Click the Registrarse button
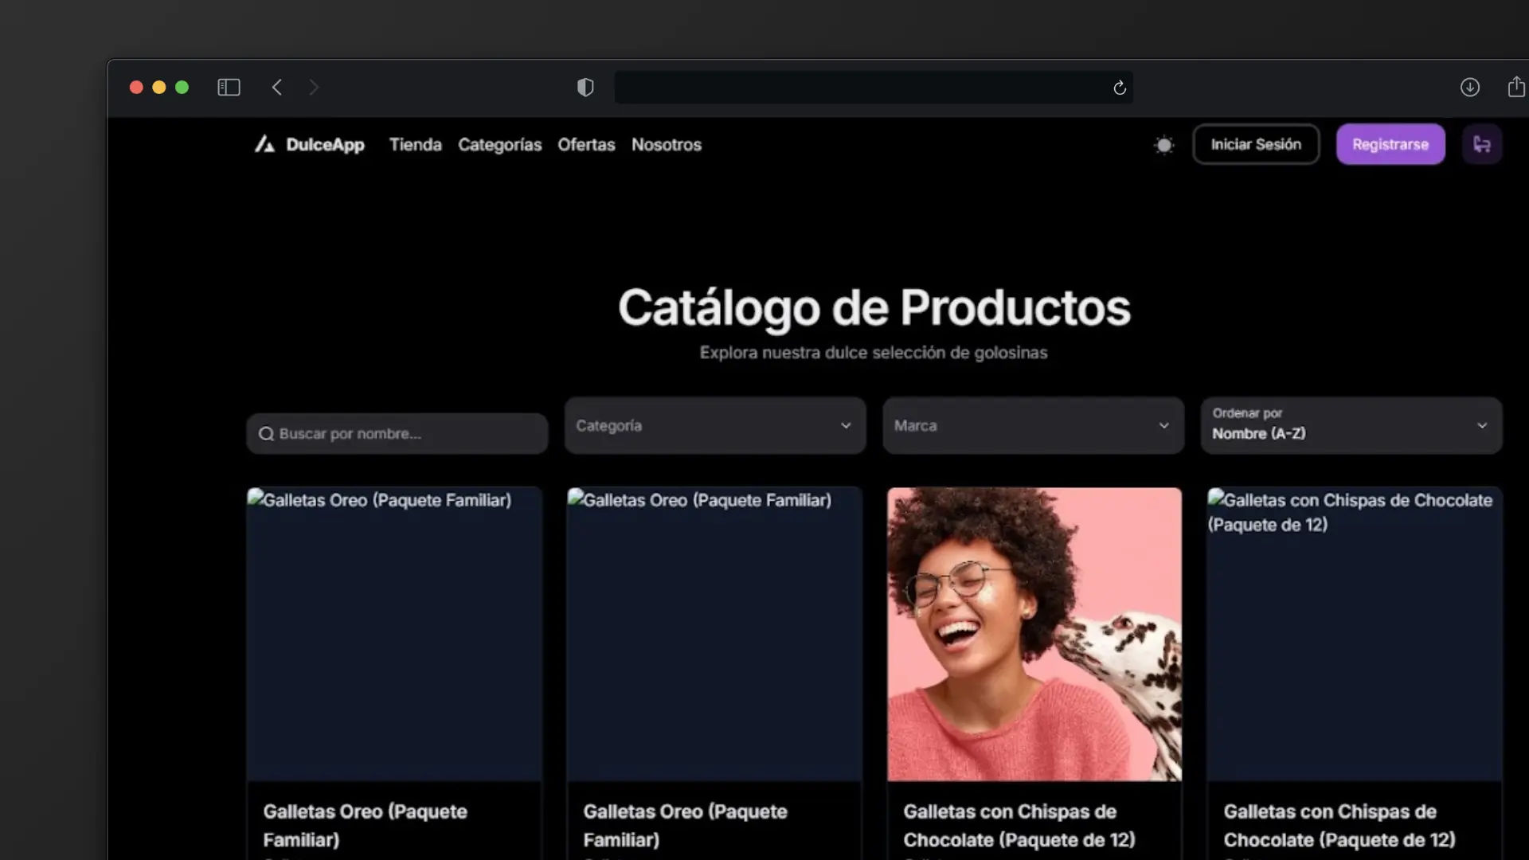1529x860 pixels. point(1390,144)
